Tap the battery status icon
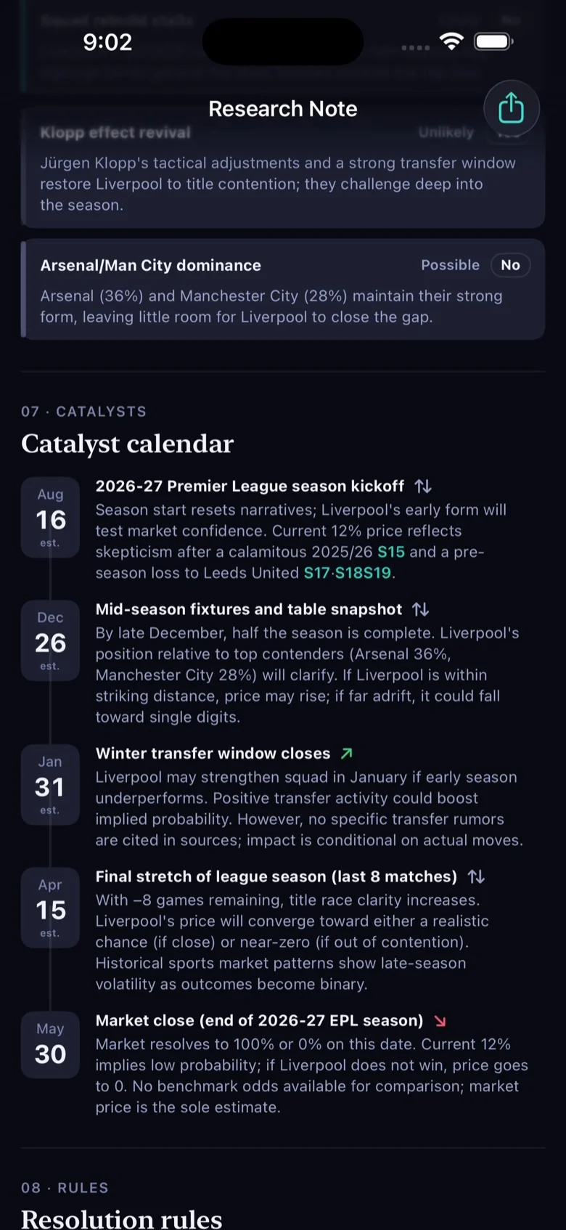The width and height of the screenshot is (566, 1230). tap(493, 41)
